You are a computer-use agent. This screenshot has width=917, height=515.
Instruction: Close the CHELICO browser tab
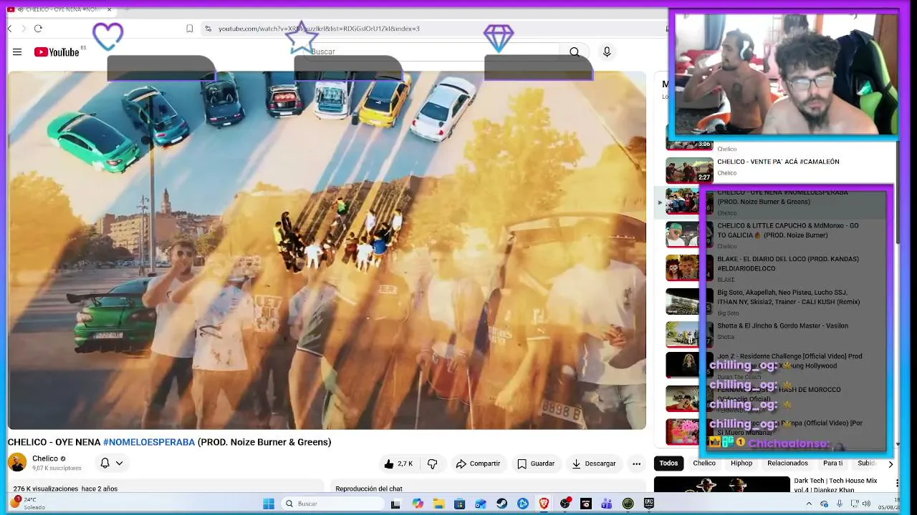(110, 9)
